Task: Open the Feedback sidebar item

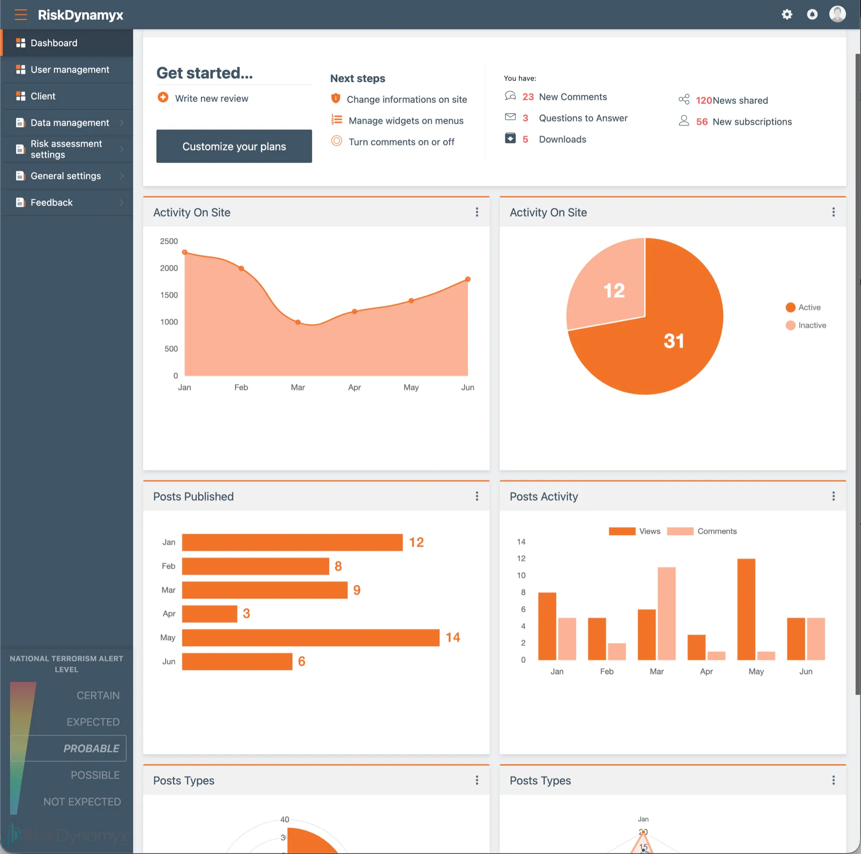Action: [x=67, y=203]
